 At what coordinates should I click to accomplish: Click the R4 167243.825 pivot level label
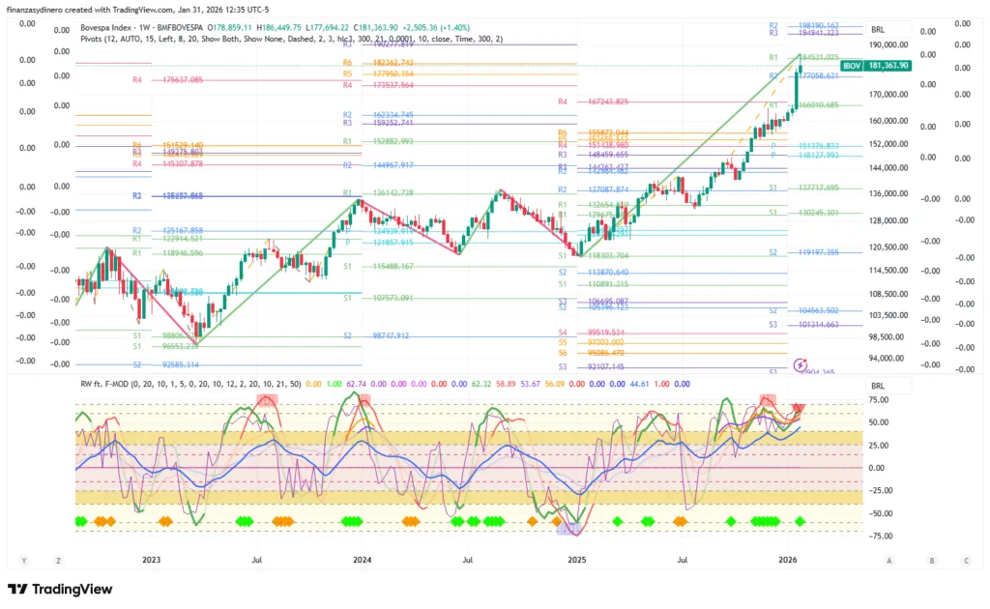coord(594,101)
